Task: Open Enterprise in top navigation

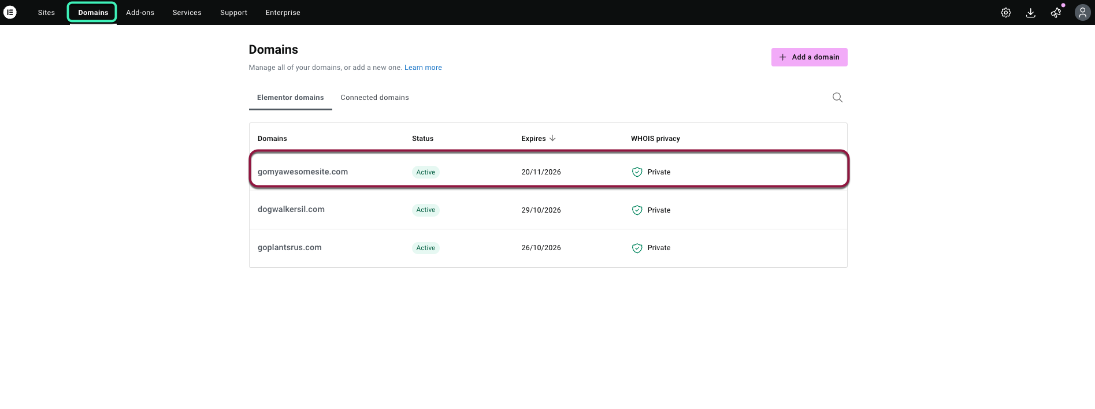Action: click(x=283, y=13)
